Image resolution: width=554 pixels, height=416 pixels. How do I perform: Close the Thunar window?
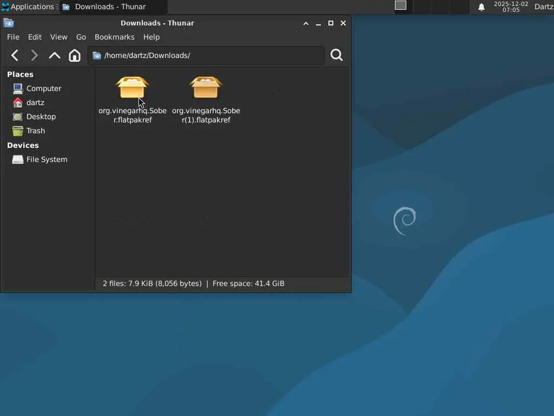coord(343,23)
